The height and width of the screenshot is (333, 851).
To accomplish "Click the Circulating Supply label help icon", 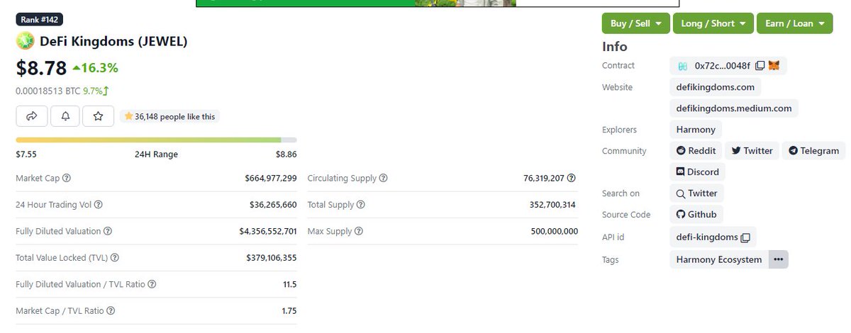I will 384,179.
